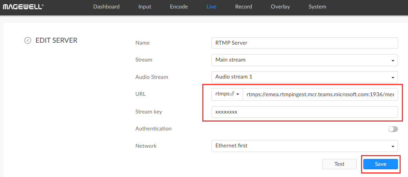This screenshot has height=177, width=408.
Task: Switch to the Input tab
Action: (x=145, y=7)
